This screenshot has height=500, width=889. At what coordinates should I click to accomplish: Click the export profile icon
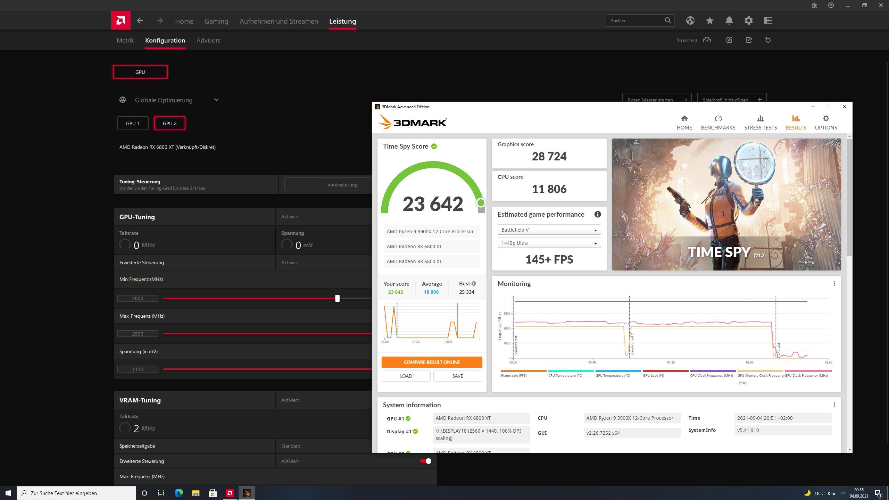pos(749,40)
